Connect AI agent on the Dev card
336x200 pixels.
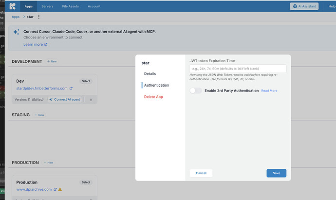[65, 99]
